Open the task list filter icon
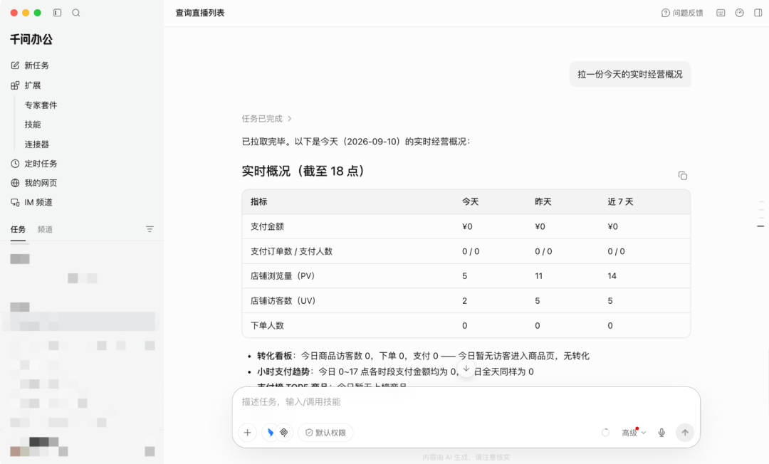 (x=150, y=229)
